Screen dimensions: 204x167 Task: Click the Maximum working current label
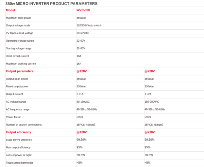[21, 64]
